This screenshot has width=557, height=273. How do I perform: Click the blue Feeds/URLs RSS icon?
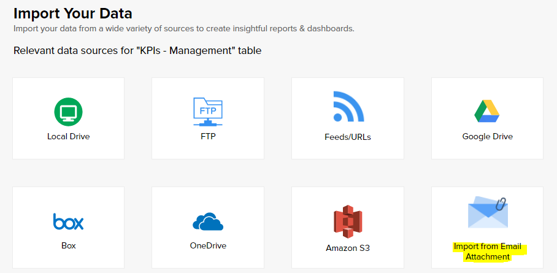pos(348,107)
